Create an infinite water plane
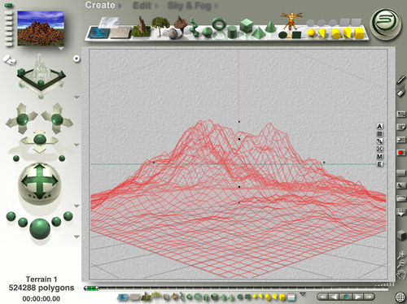 (x=98, y=33)
